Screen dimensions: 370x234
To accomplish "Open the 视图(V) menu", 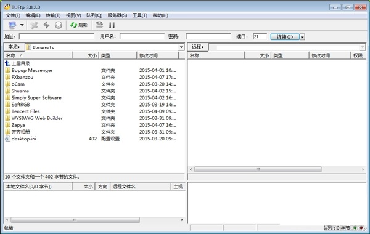I will [x=73, y=15].
